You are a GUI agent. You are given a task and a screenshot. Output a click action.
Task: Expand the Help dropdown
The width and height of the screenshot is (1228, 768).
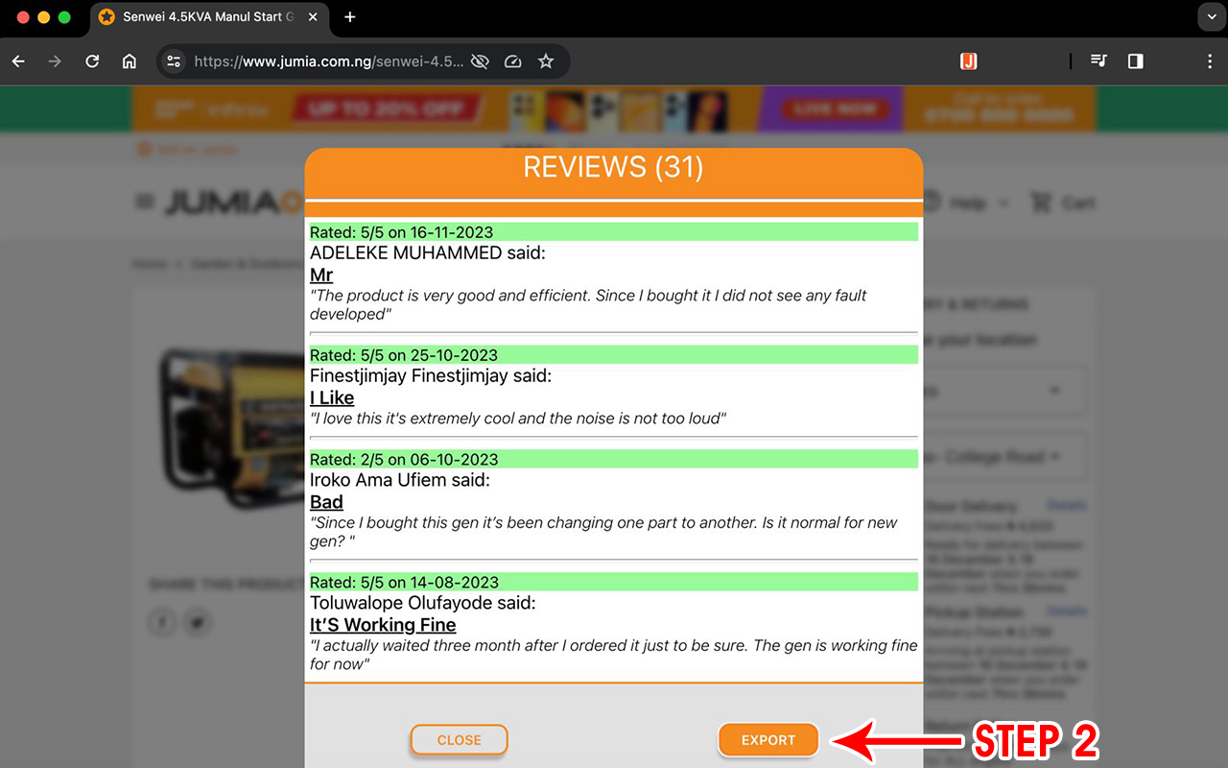pyautogui.click(x=972, y=203)
